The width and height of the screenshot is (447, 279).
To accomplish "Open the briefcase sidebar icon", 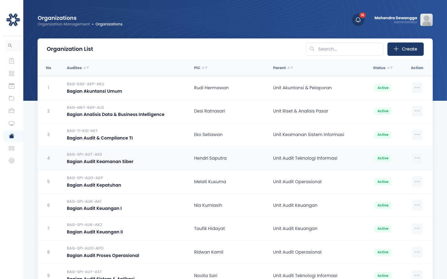I will pyautogui.click(x=11, y=111).
